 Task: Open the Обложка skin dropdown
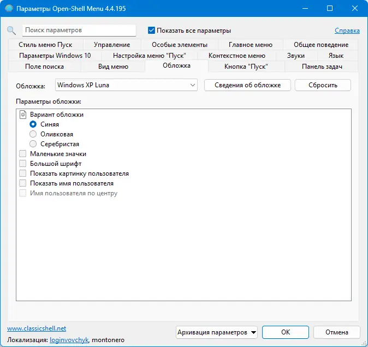pos(126,85)
